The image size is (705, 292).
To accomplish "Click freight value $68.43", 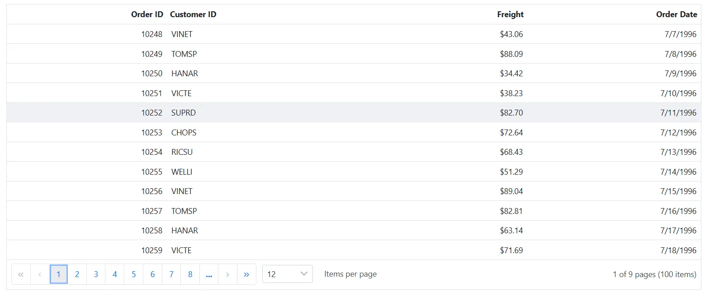I will [511, 152].
